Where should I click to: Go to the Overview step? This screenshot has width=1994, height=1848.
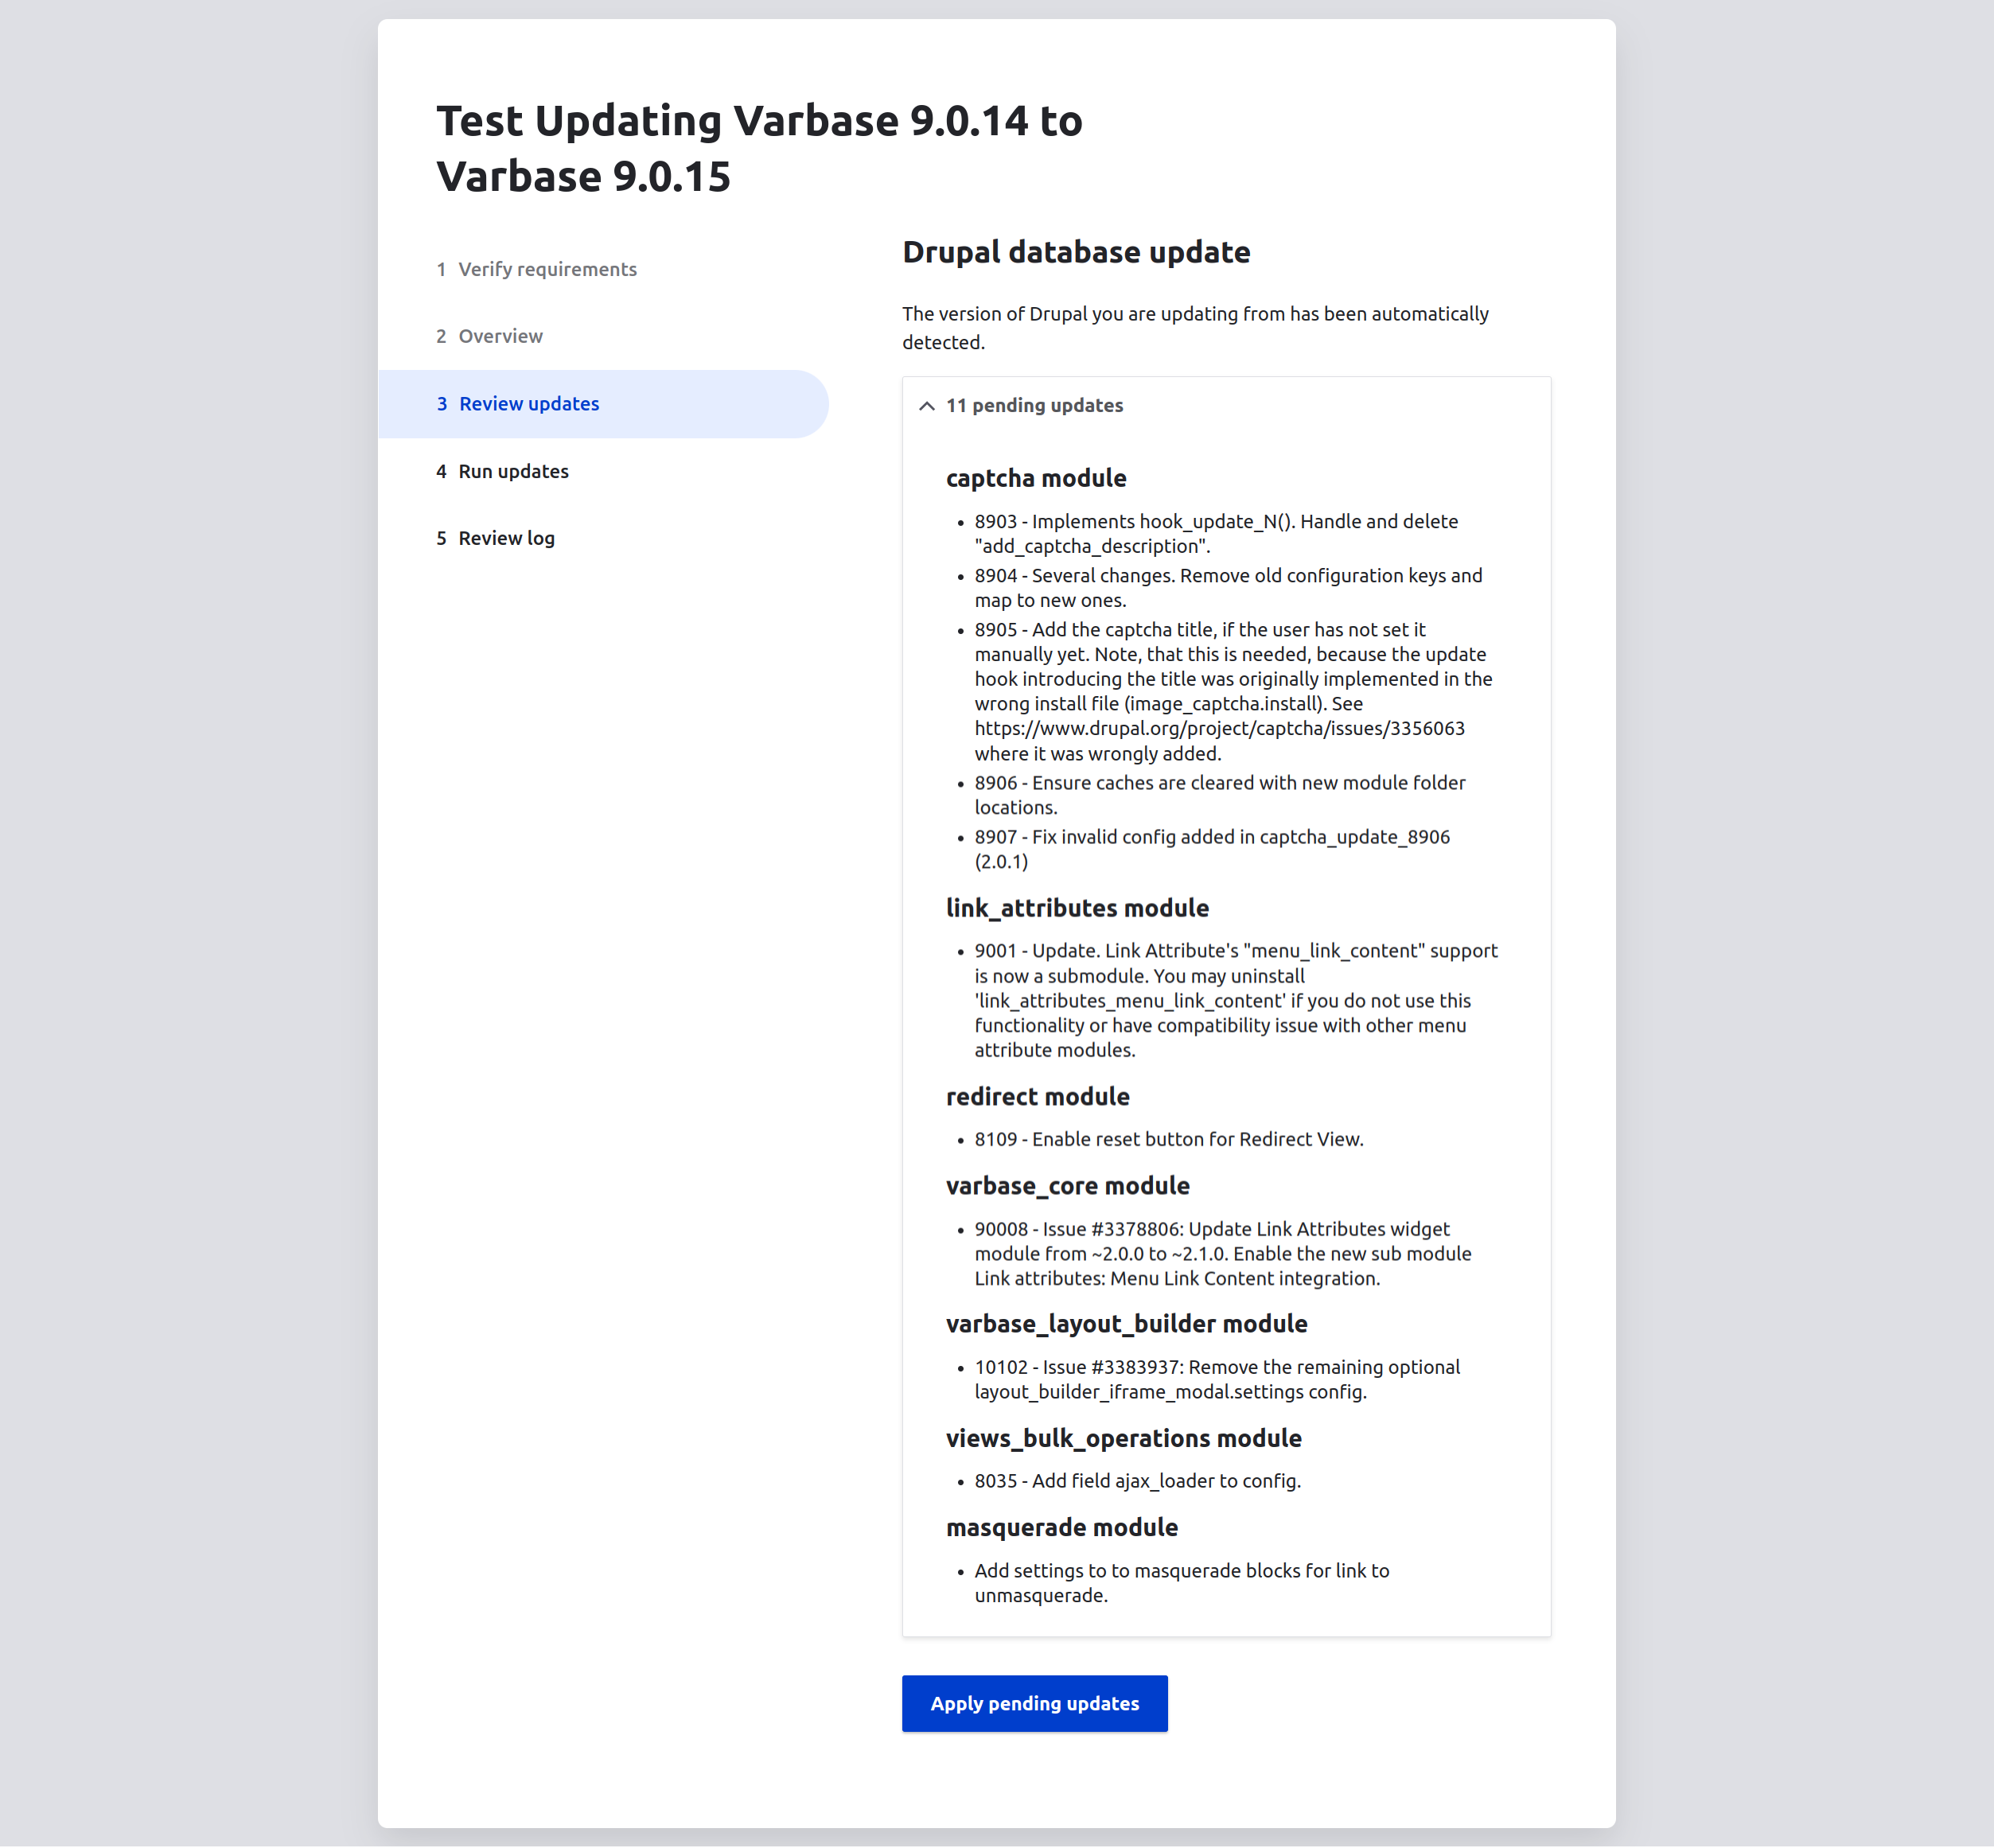coord(500,337)
